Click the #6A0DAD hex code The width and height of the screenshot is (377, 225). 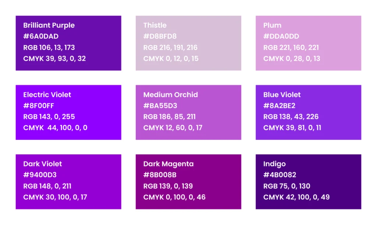(x=41, y=36)
